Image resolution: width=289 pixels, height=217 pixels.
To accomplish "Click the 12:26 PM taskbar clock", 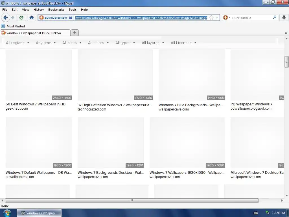I will coord(278,213).
